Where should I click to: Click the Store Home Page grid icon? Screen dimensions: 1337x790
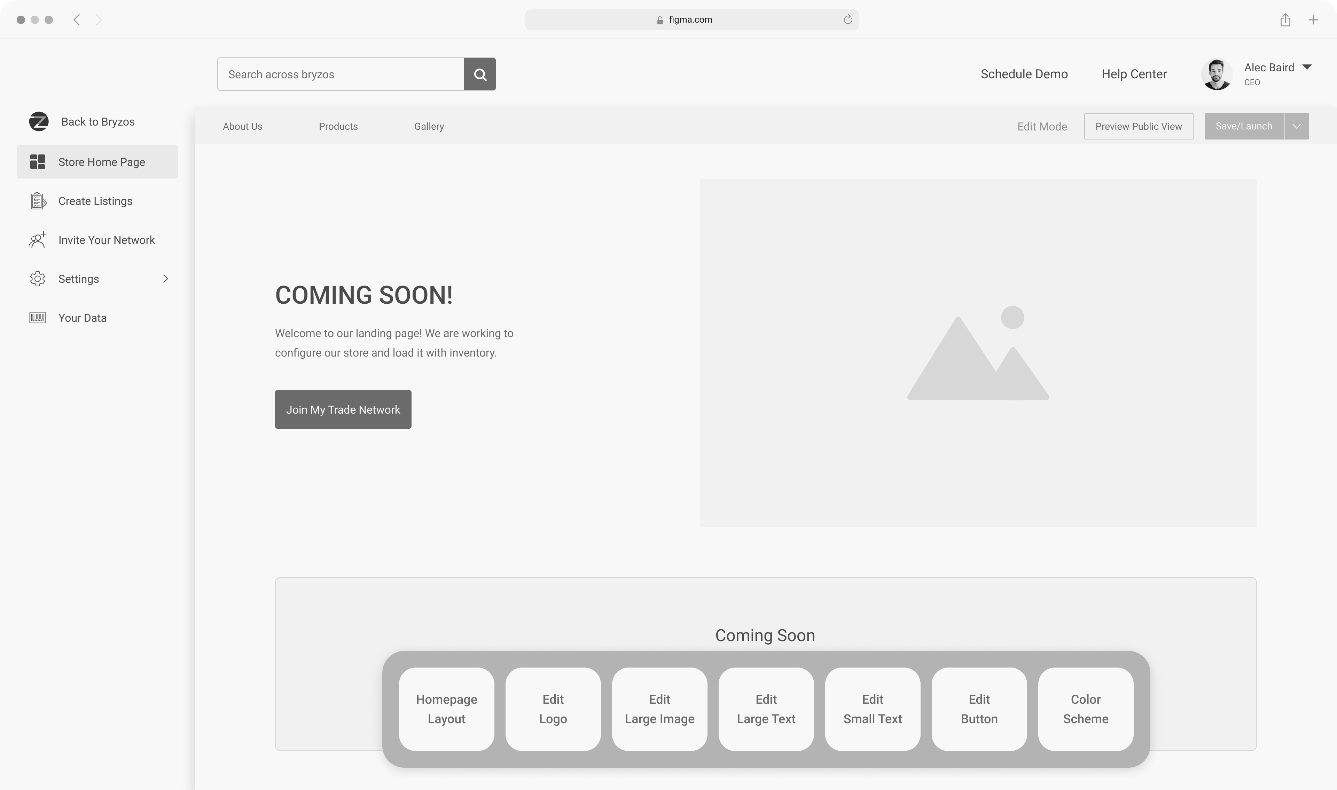[37, 162]
